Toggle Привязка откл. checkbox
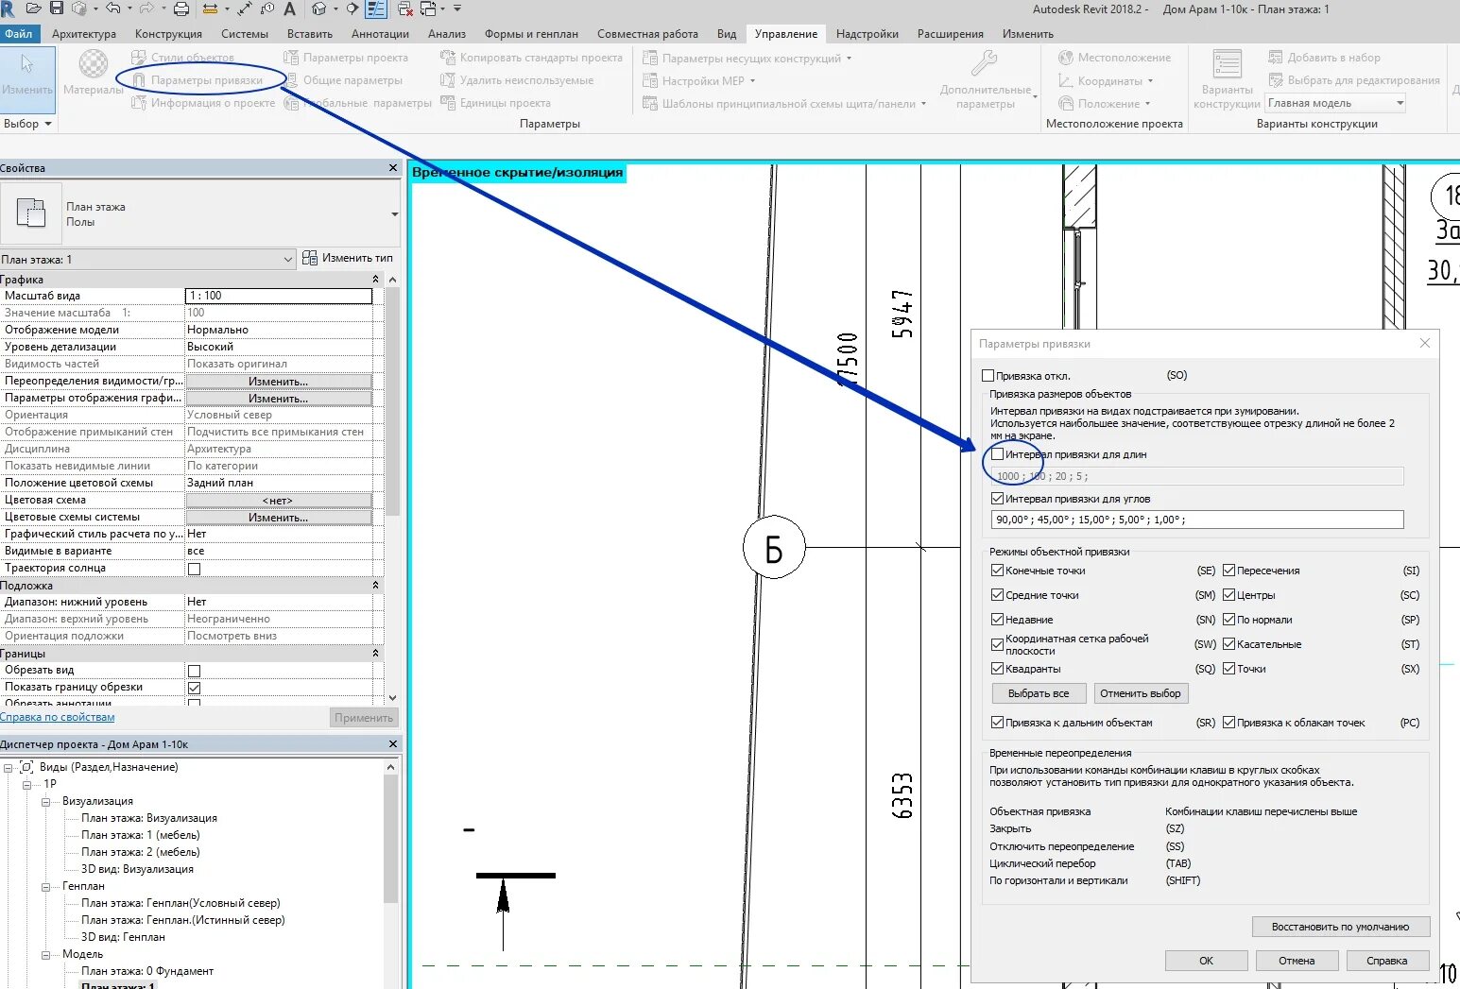This screenshot has width=1460, height=989. [x=988, y=376]
